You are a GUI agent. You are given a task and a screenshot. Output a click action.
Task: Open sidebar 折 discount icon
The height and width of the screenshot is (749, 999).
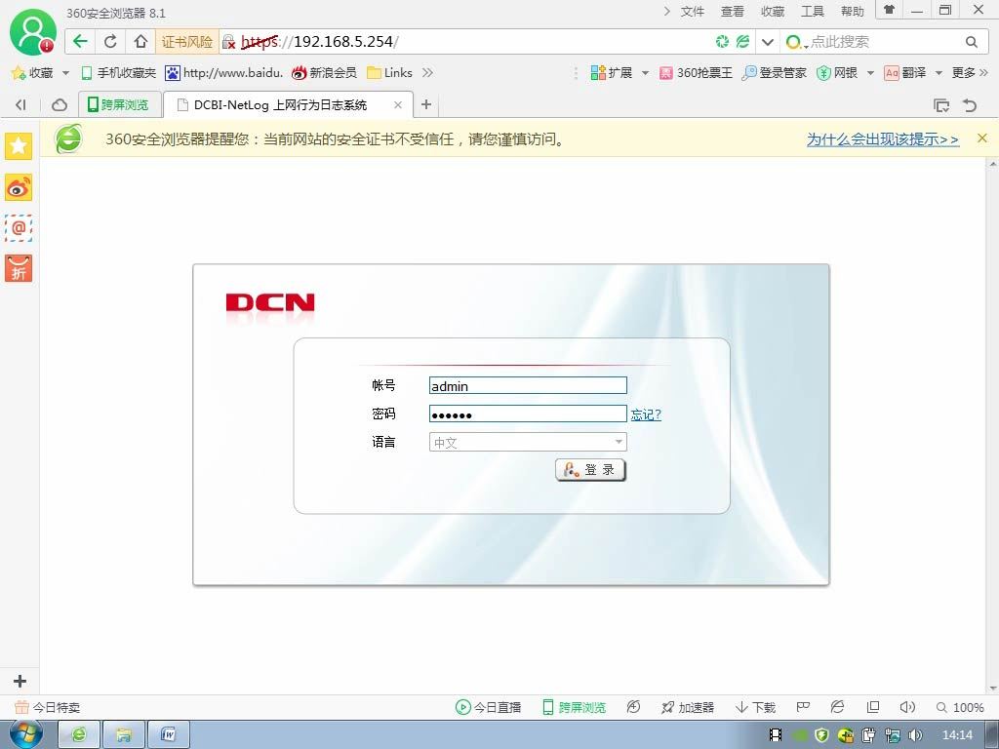[19, 268]
